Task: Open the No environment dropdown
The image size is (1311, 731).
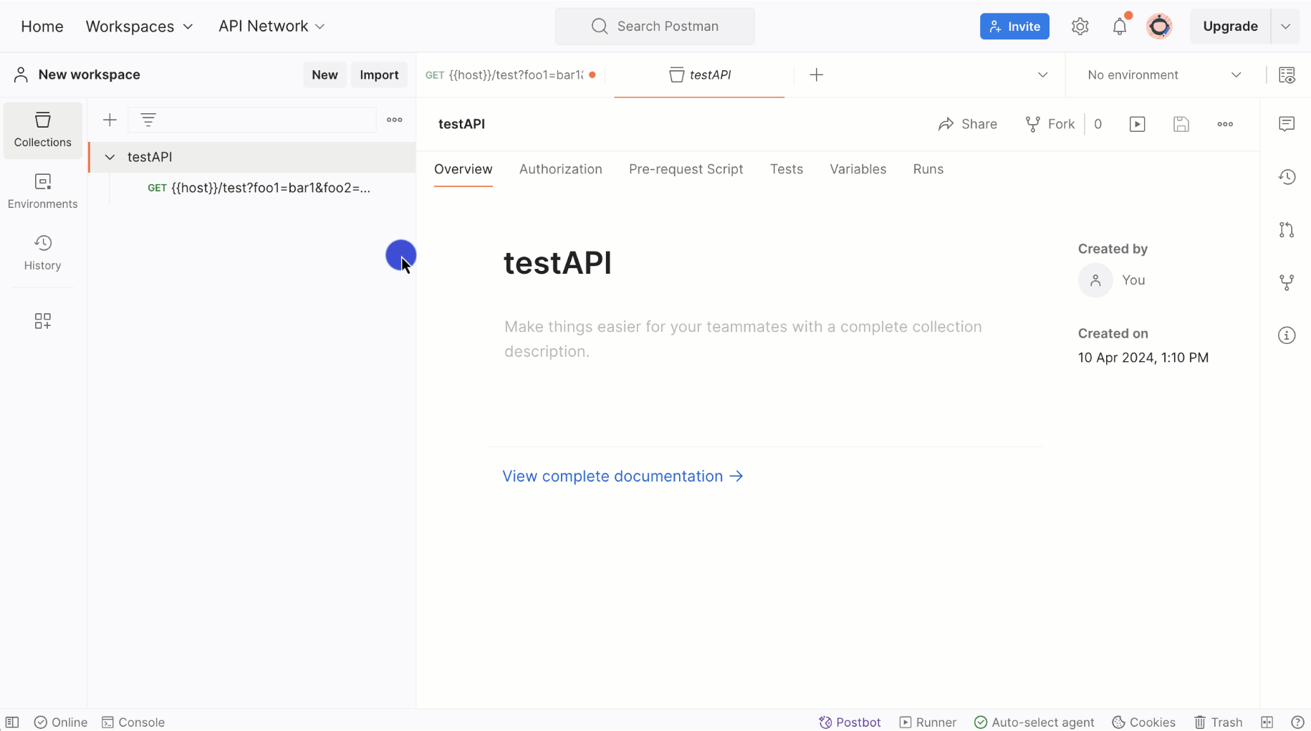Action: click(x=1163, y=75)
